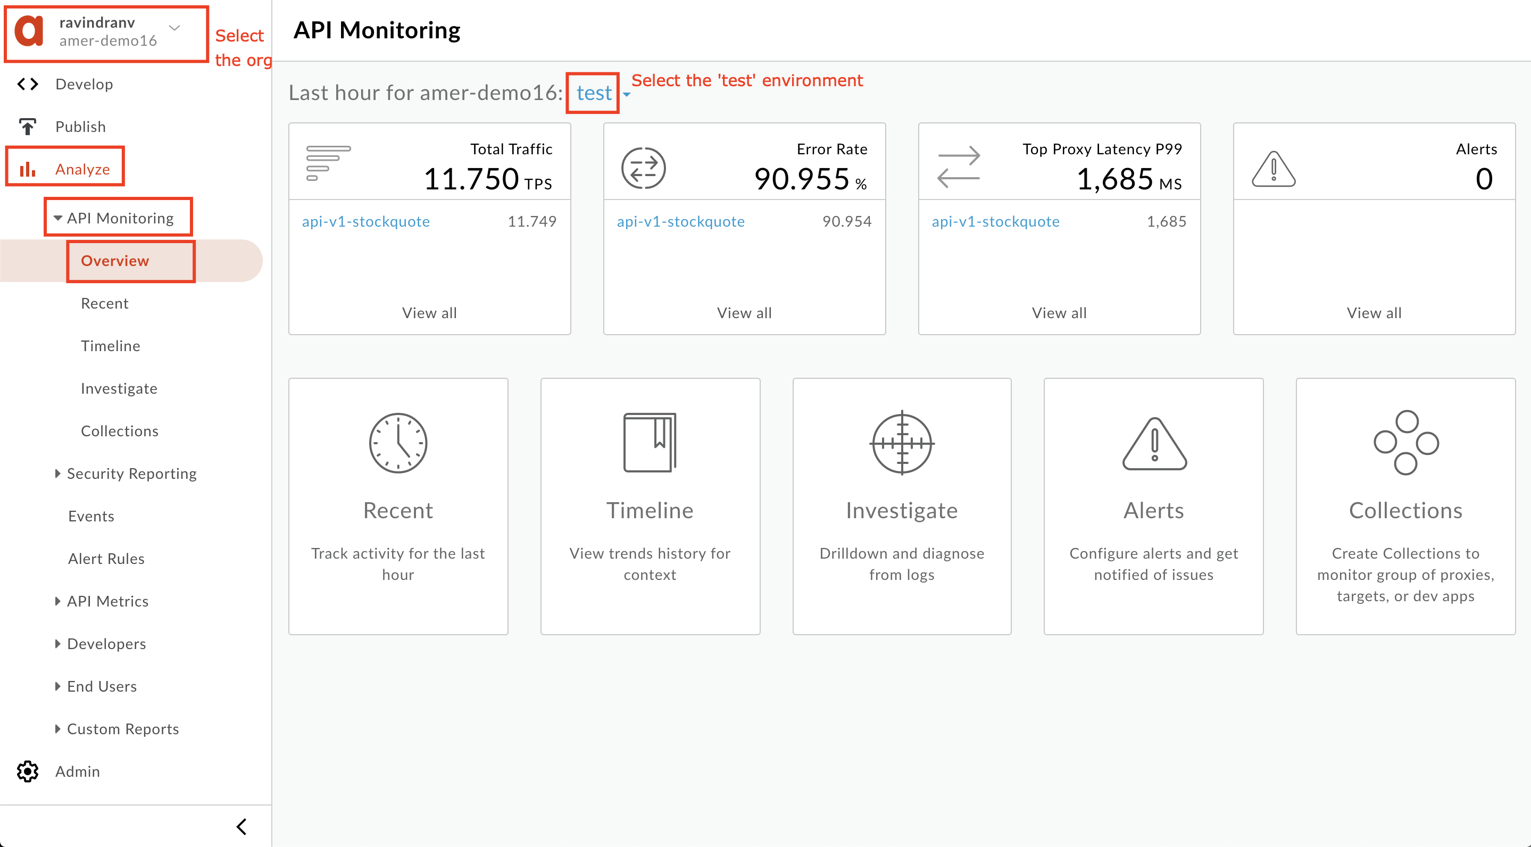Click the Apigee logo icon
Image resolution: width=1531 pixels, height=847 pixels.
[x=29, y=31]
